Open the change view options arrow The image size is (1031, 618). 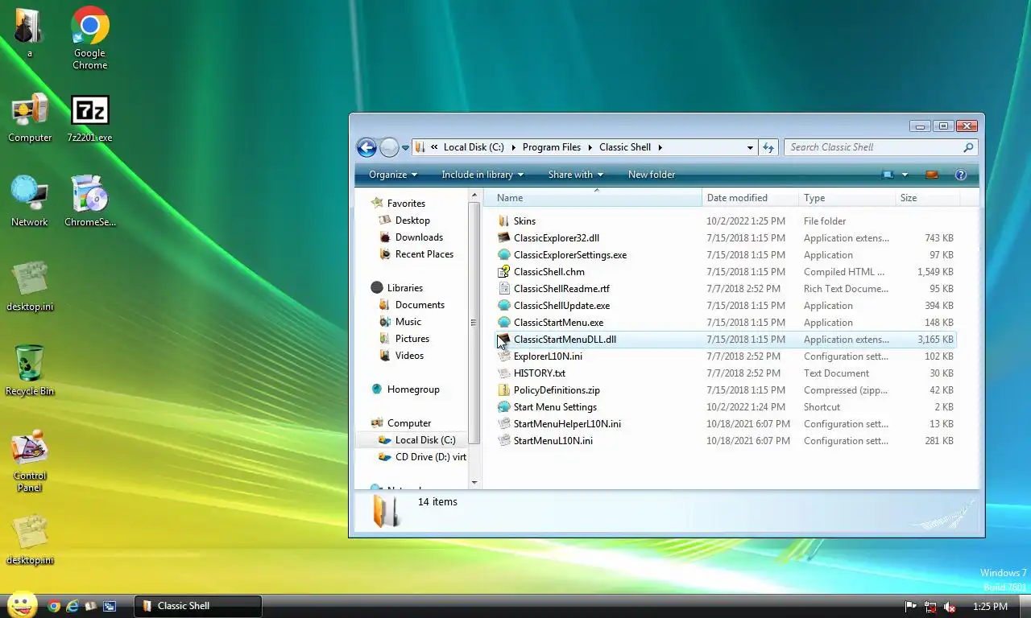(905, 175)
